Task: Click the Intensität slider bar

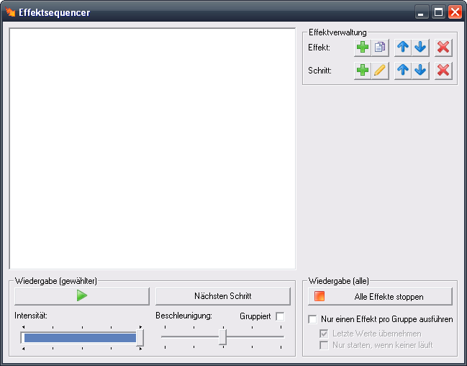Action: coord(80,337)
